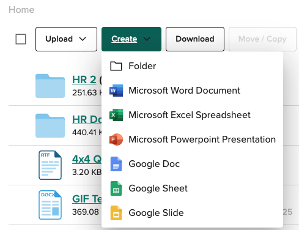Click the Microsoft Excel icon
Screen dimensions: 299x230
click(x=116, y=115)
